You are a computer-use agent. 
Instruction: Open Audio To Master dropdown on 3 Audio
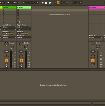point(9,37)
